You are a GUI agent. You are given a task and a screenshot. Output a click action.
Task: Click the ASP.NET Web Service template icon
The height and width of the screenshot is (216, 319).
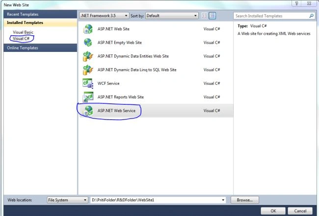point(88,111)
